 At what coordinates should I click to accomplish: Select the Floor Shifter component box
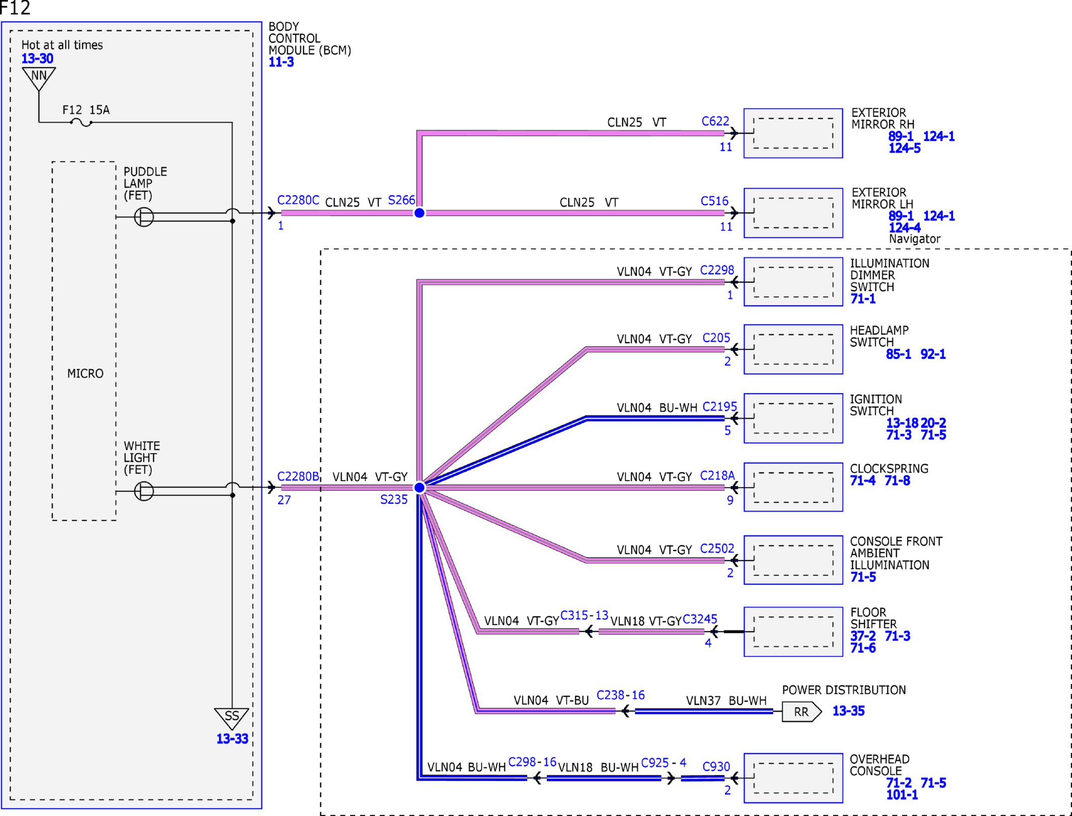[x=793, y=632]
